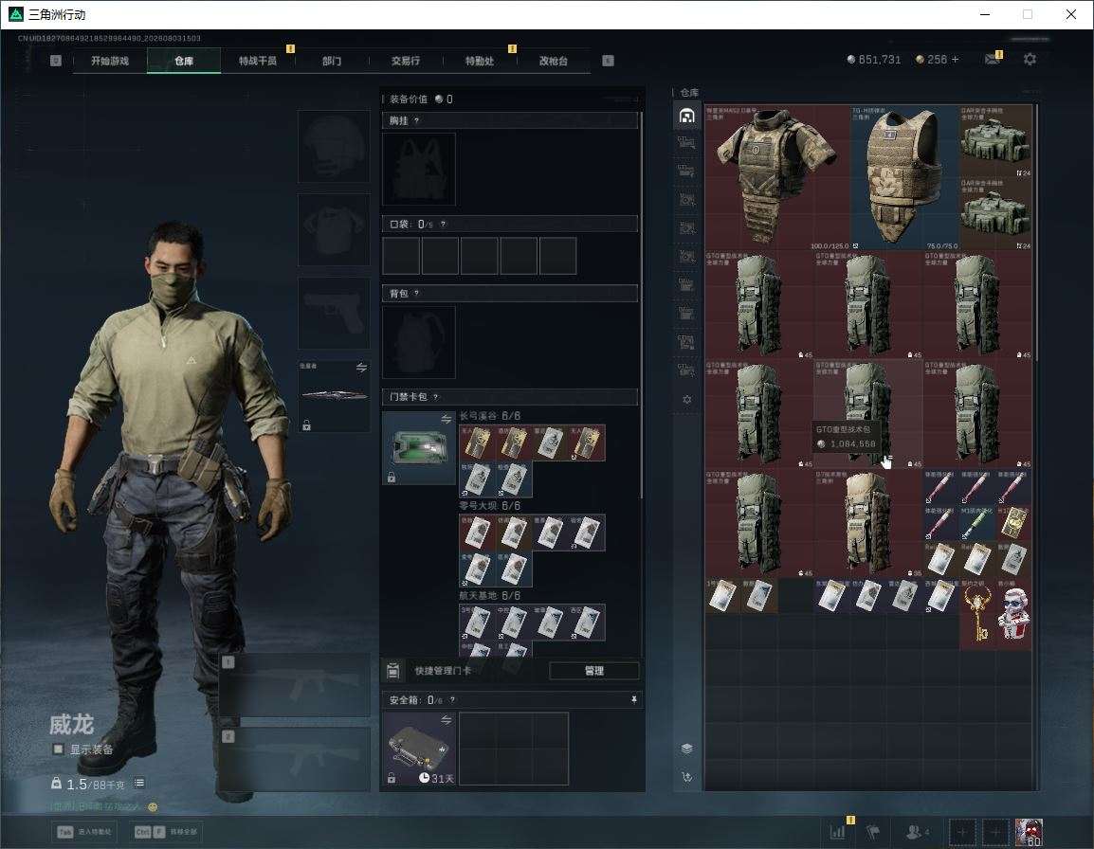The image size is (1094, 849).
Task: Click the first empty 口袋 slot
Action: [x=401, y=255]
